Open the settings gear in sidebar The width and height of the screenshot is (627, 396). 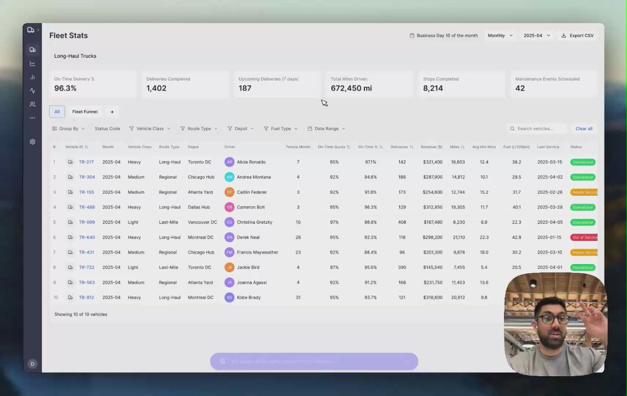coord(32,142)
